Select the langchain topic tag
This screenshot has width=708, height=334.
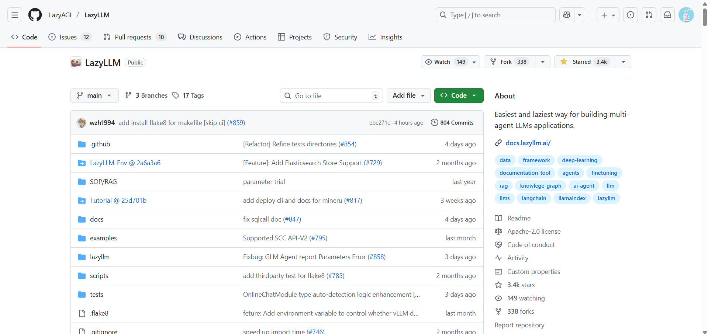tap(534, 198)
